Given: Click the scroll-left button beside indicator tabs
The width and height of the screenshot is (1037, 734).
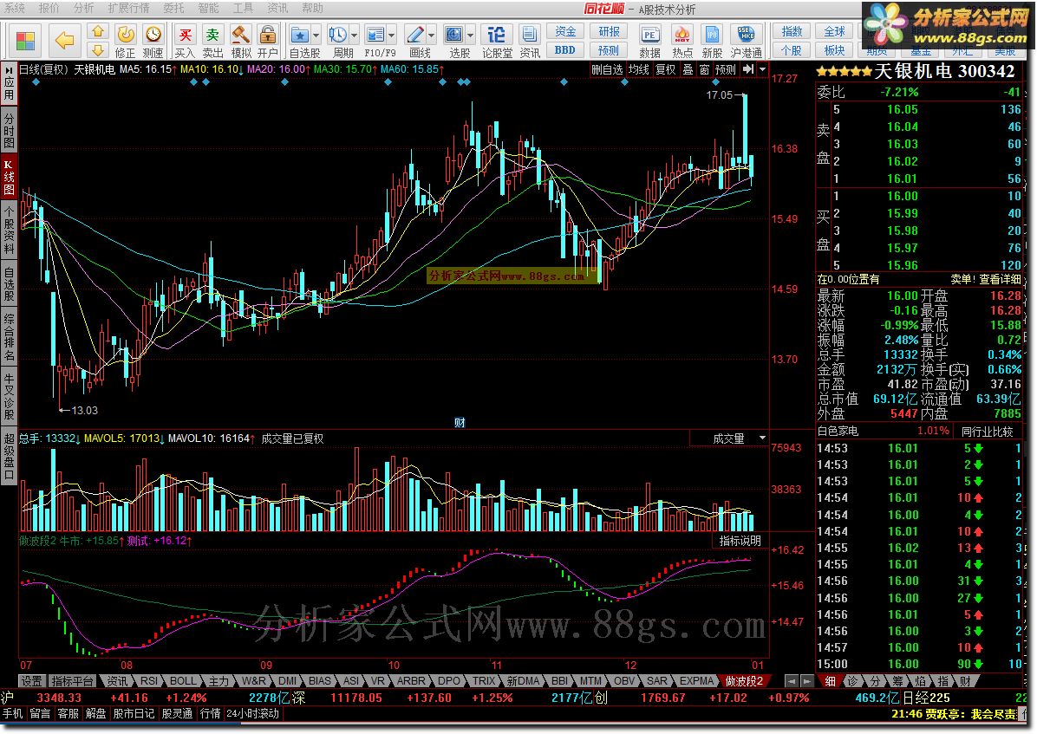Looking at the screenshot, I should (792, 680).
